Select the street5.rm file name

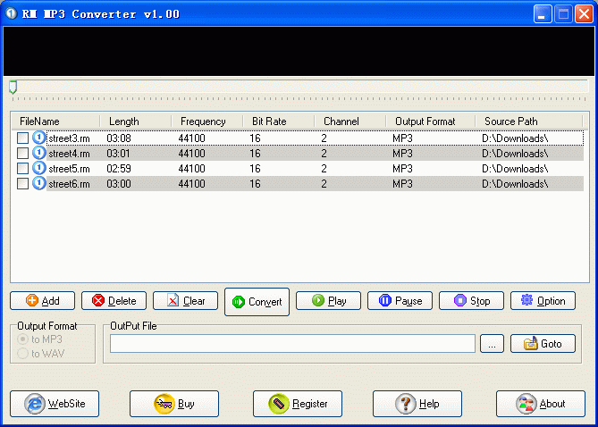pyautogui.click(x=69, y=169)
